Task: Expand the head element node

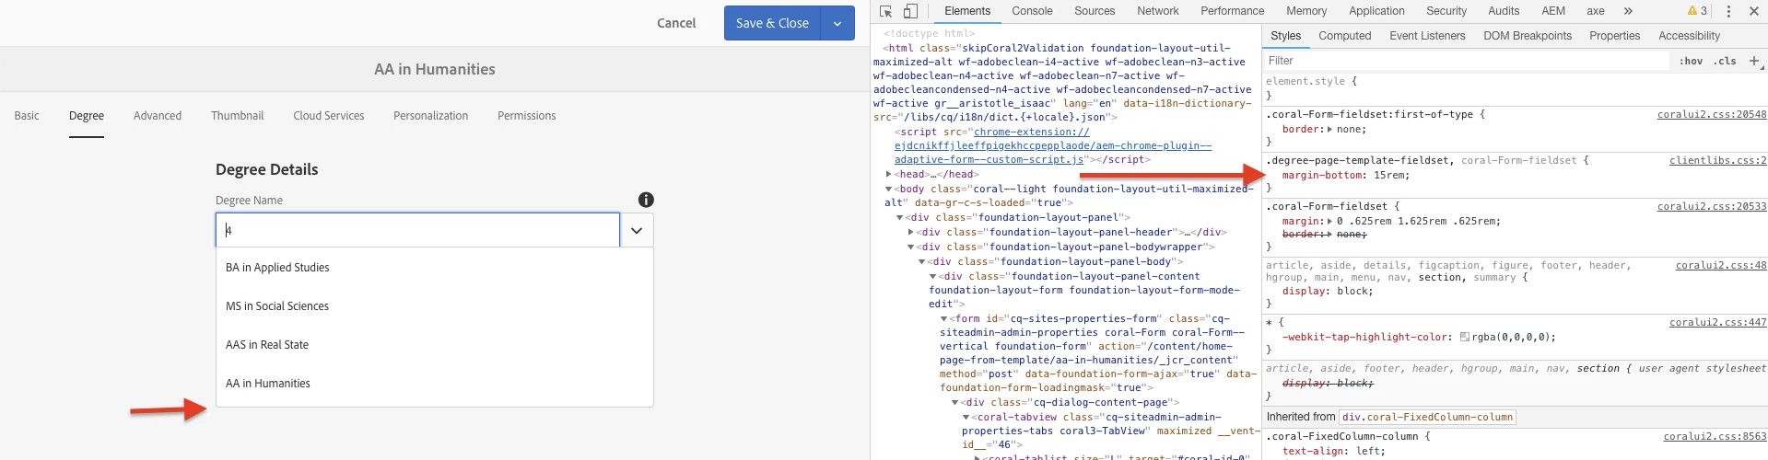Action: [x=888, y=174]
